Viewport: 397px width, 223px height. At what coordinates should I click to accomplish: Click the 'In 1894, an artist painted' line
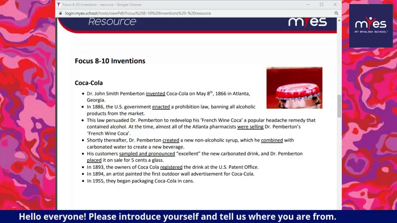(x=171, y=174)
